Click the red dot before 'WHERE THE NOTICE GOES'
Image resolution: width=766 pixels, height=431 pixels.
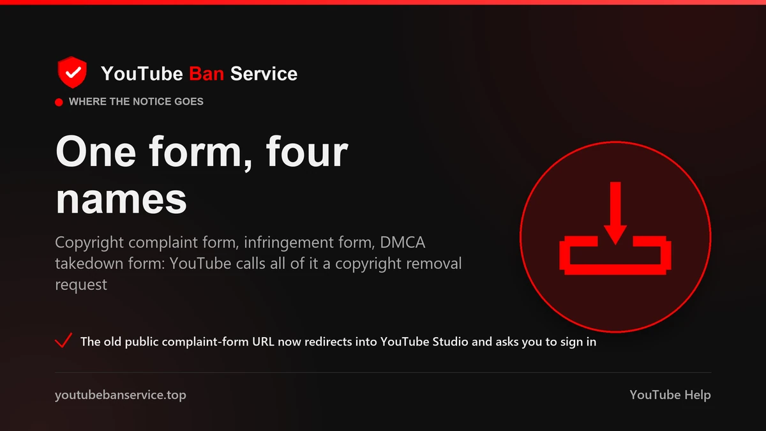(59, 102)
